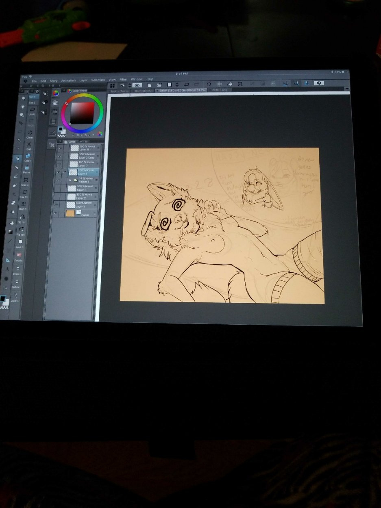Screen dimensions: 381x508
Task: Click the Mesh Transformation quick access button
Action: (x=24, y=206)
